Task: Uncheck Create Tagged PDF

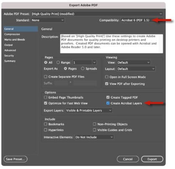Action: point(108,97)
